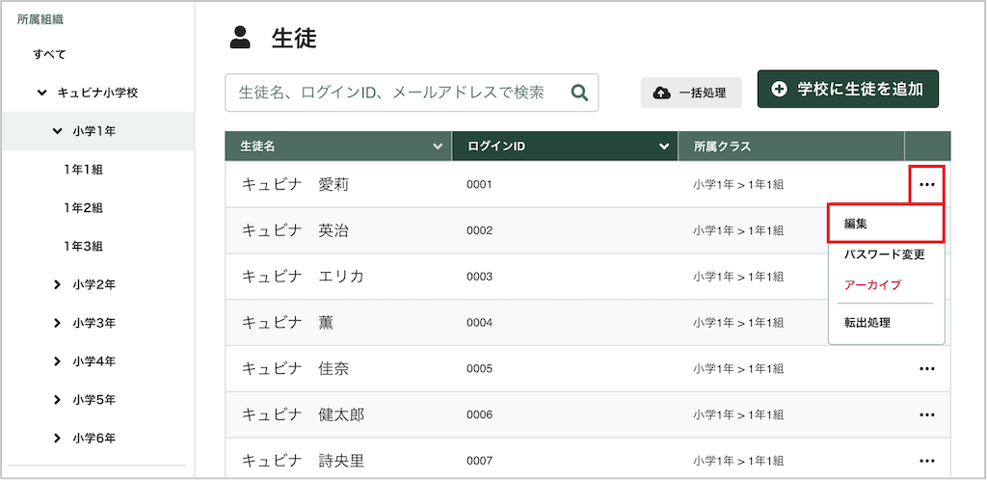Select すべて in the organization tree
Image resolution: width=987 pixels, height=480 pixels.
point(49,55)
